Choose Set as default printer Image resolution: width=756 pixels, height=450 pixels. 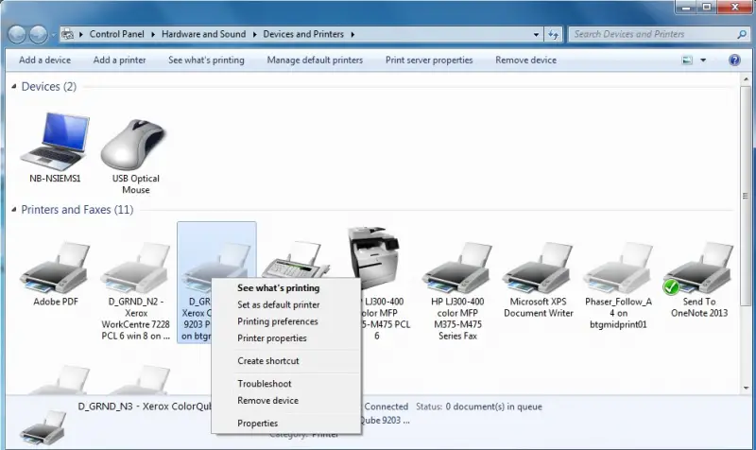(278, 304)
